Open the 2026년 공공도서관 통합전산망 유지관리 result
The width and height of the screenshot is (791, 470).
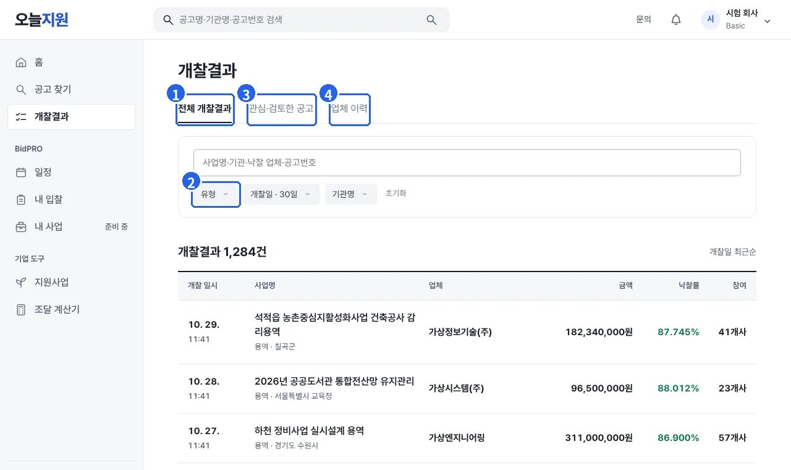click(x=334, y=381)
